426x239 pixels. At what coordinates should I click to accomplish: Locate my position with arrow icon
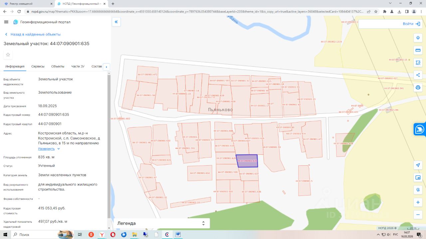click(x=418, y=165)
